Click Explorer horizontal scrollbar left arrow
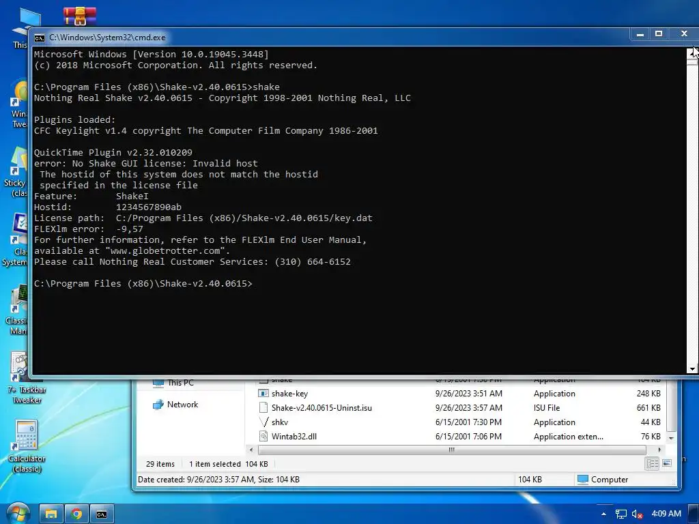 [x=251, y=450]
